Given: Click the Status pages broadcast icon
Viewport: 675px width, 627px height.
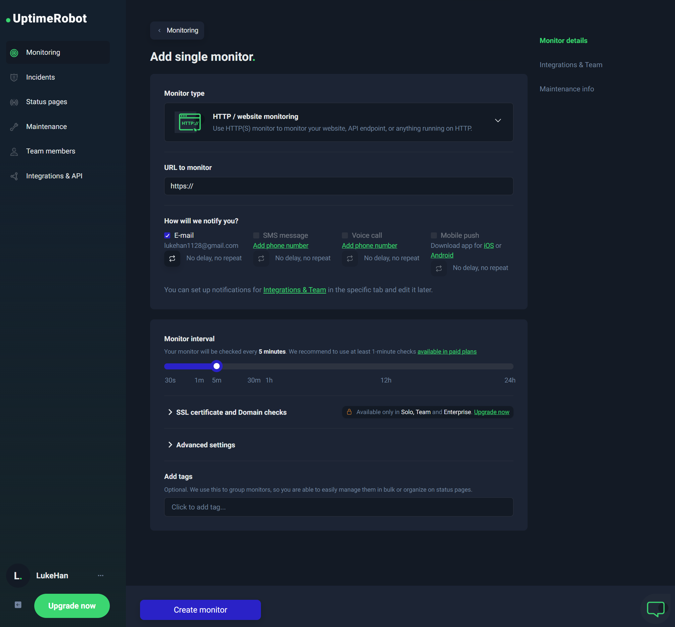Looking at the screenshot, I should click(14, 102).
